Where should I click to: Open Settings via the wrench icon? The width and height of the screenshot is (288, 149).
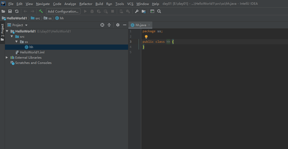pos(137,11)
